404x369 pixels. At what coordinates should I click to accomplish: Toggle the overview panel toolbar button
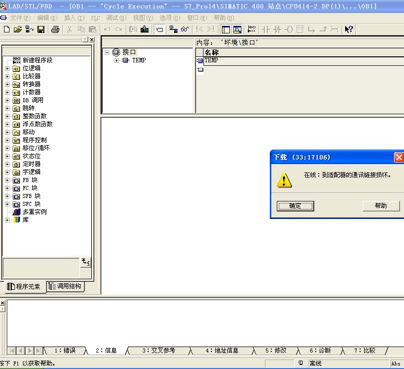click(225, 29)
